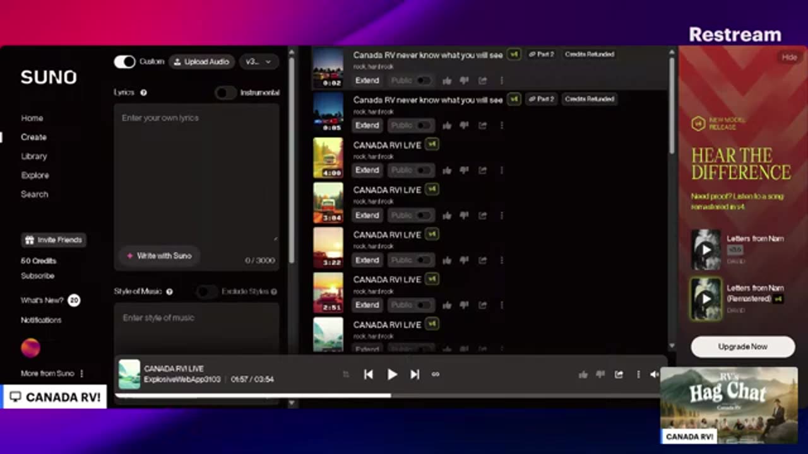Click the Subscribe link

tap(37, 276)
